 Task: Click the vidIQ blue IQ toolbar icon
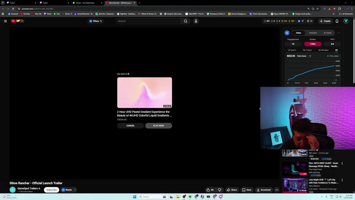299,21
